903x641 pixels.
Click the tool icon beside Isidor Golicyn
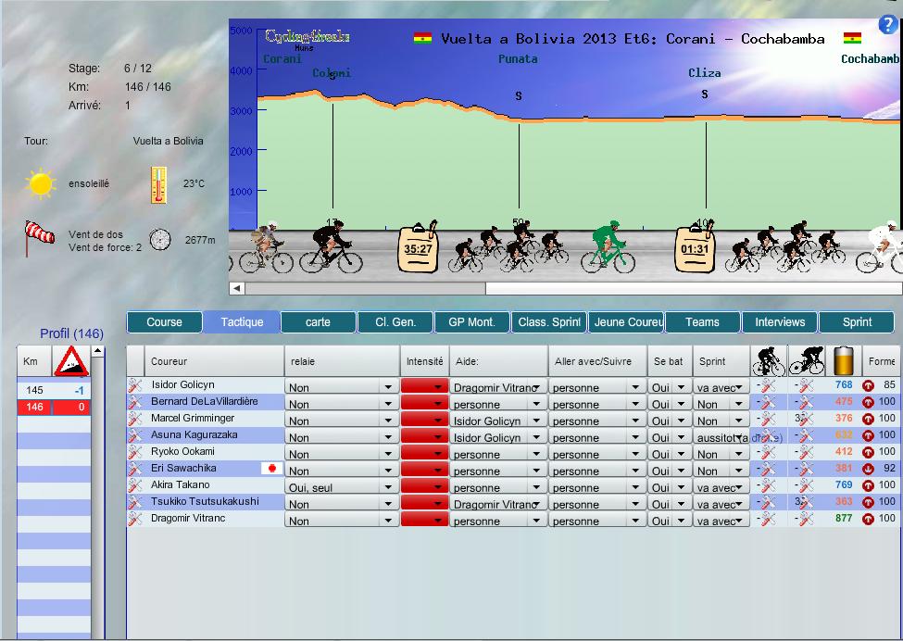pyautogui.click(x=135, y=385)
